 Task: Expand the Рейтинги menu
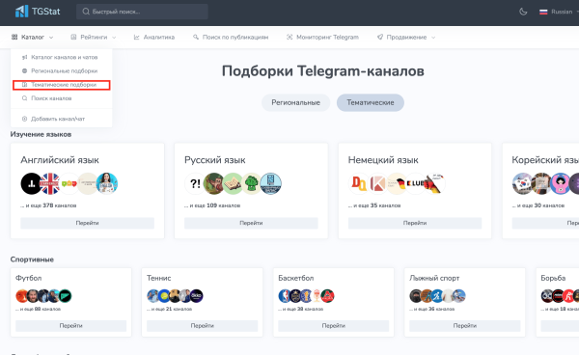(94, 38)
